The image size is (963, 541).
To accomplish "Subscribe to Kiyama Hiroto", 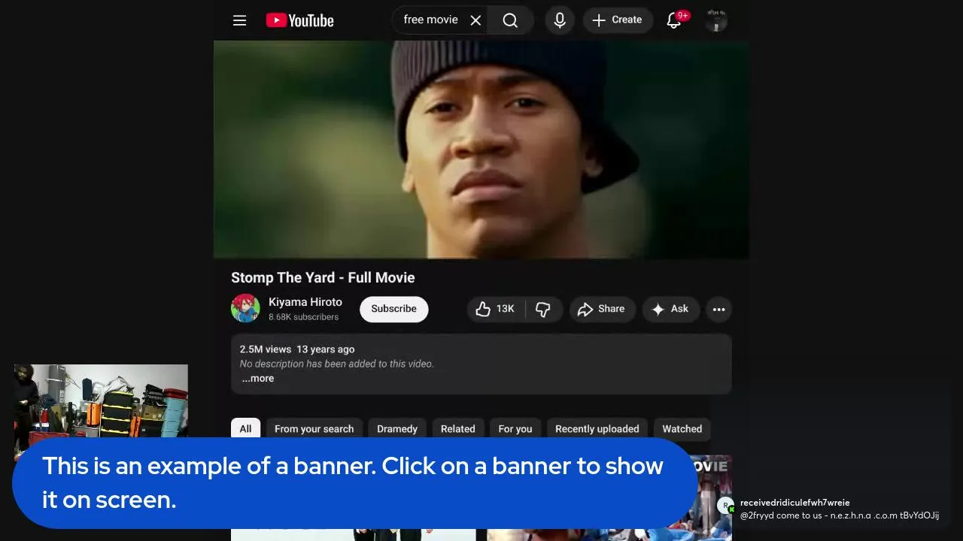I will 393,309.
